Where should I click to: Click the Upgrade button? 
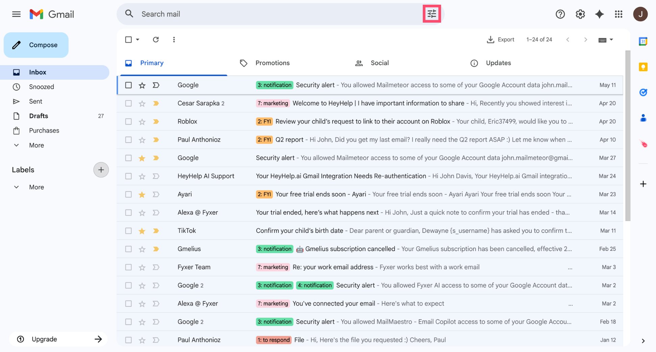(x=58, y=339)
